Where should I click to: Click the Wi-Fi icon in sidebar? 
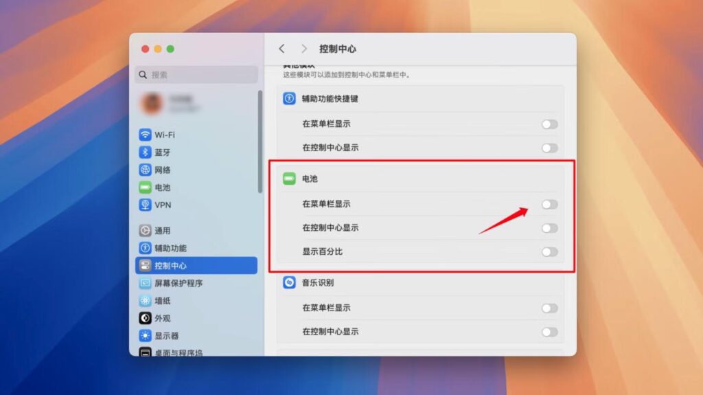(x=145, y=135)
